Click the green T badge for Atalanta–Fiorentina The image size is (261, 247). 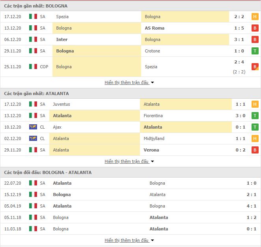(x=255, y=116)
